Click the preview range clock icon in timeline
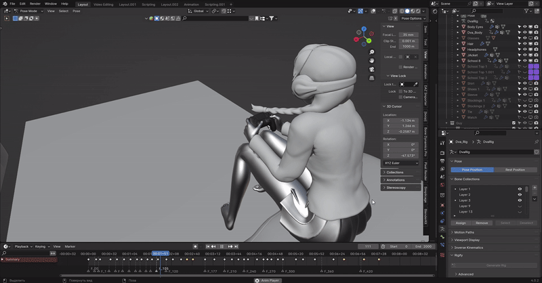This screenshot has height=283, width=542. click(383, 246)
